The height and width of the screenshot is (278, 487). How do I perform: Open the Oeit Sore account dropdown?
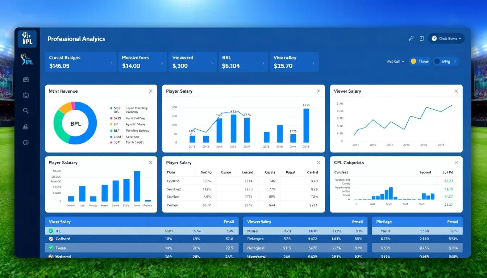(x=446, y=38)
